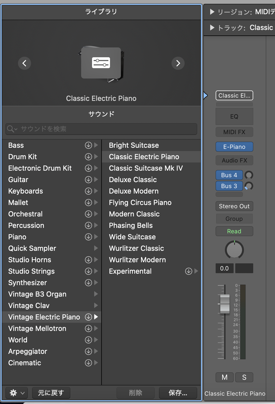Solo the Classic Electric Piano channel

pyautogui.click(x=244, y=377)
